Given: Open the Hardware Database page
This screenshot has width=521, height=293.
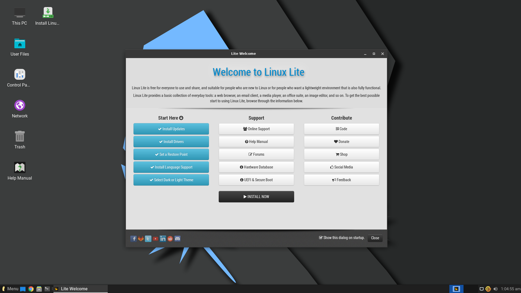Looking at the screenshot, I should click(x=256, y=167).
